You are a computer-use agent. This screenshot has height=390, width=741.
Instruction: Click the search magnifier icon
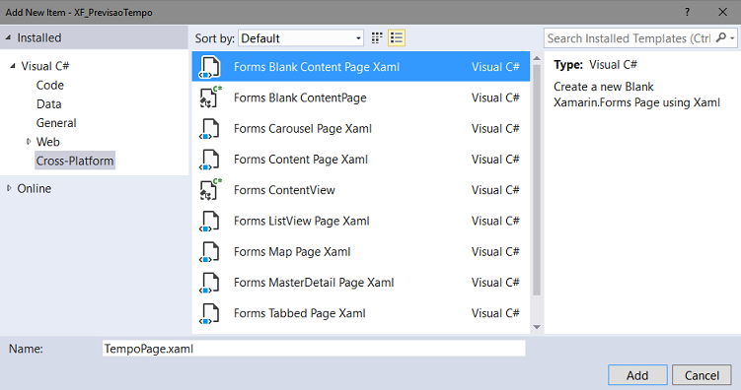720,37
